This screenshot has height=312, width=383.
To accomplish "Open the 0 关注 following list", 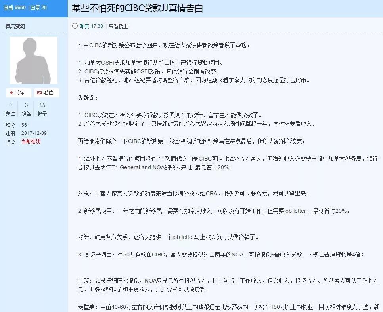I will (x=10, y=109).
